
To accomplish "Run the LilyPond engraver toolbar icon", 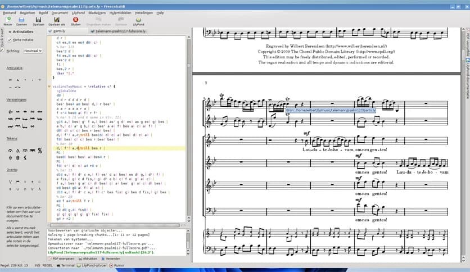I will pos(138,20).
